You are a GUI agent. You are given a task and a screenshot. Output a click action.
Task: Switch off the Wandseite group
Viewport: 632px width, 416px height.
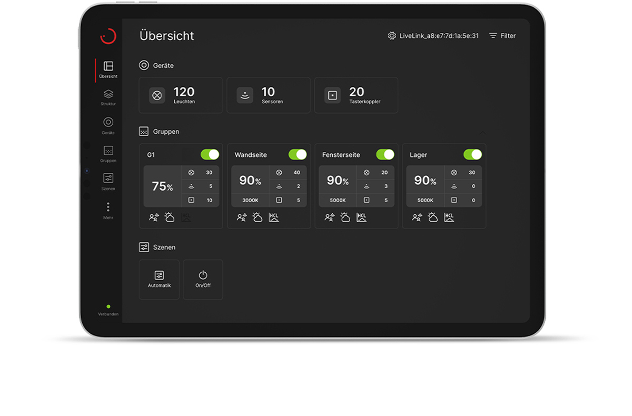[x=298, y=154]
